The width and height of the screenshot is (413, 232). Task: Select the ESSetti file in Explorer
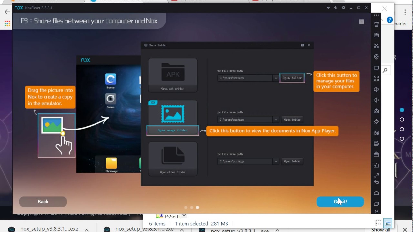pyautogui.click(x=168, y=217)
